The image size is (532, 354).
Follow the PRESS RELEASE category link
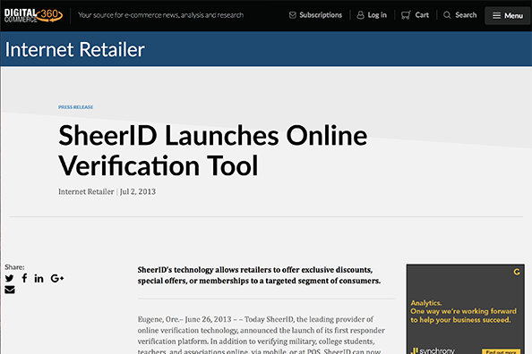click(x=75, y=107)
